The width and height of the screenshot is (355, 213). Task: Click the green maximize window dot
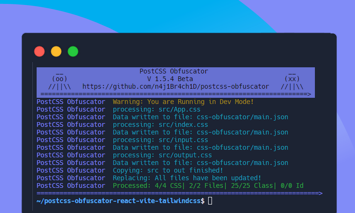pos(73,51)
